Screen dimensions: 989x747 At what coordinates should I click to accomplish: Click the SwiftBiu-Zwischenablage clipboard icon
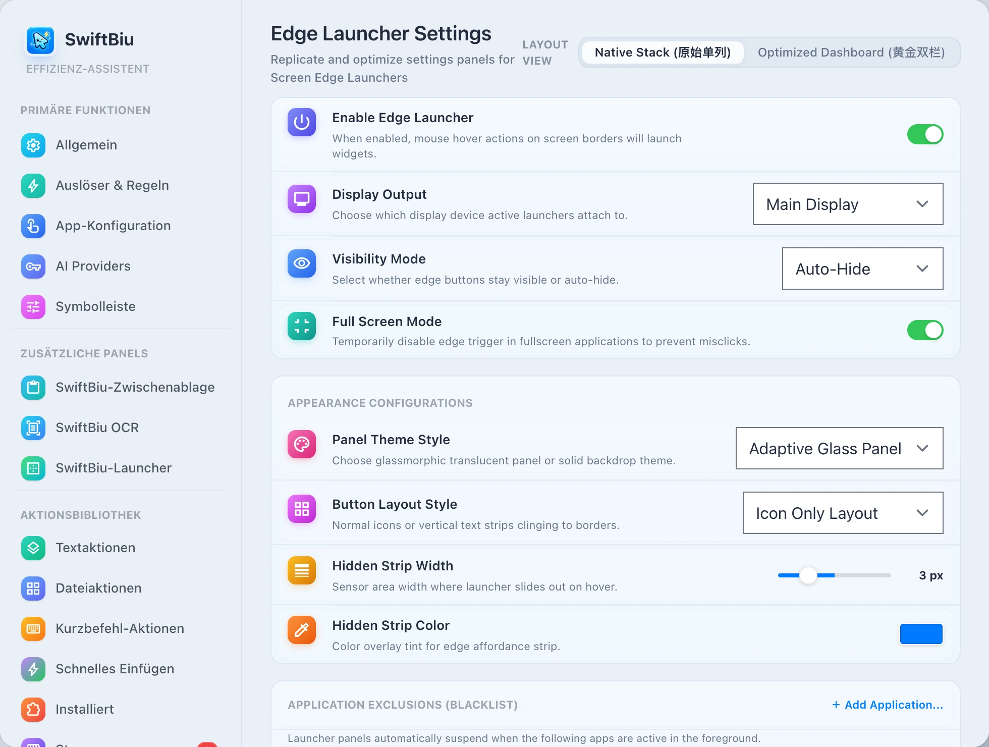[x=33, y=388]
